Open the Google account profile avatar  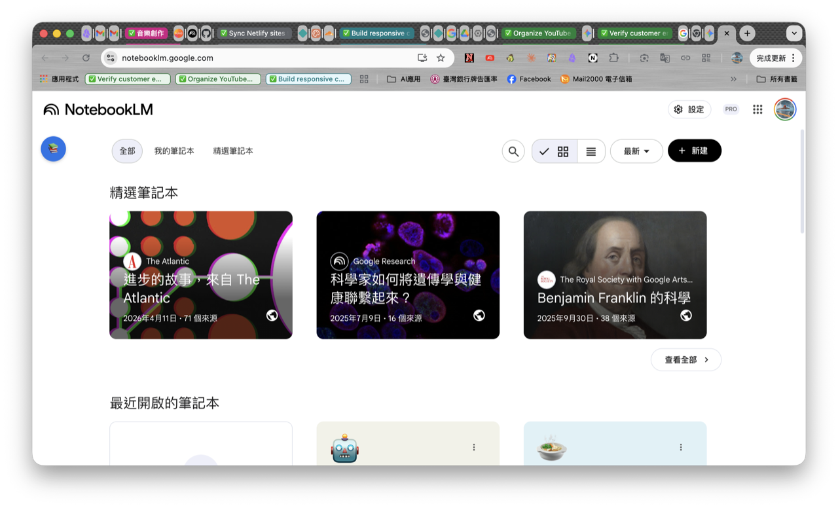point(785,109)
